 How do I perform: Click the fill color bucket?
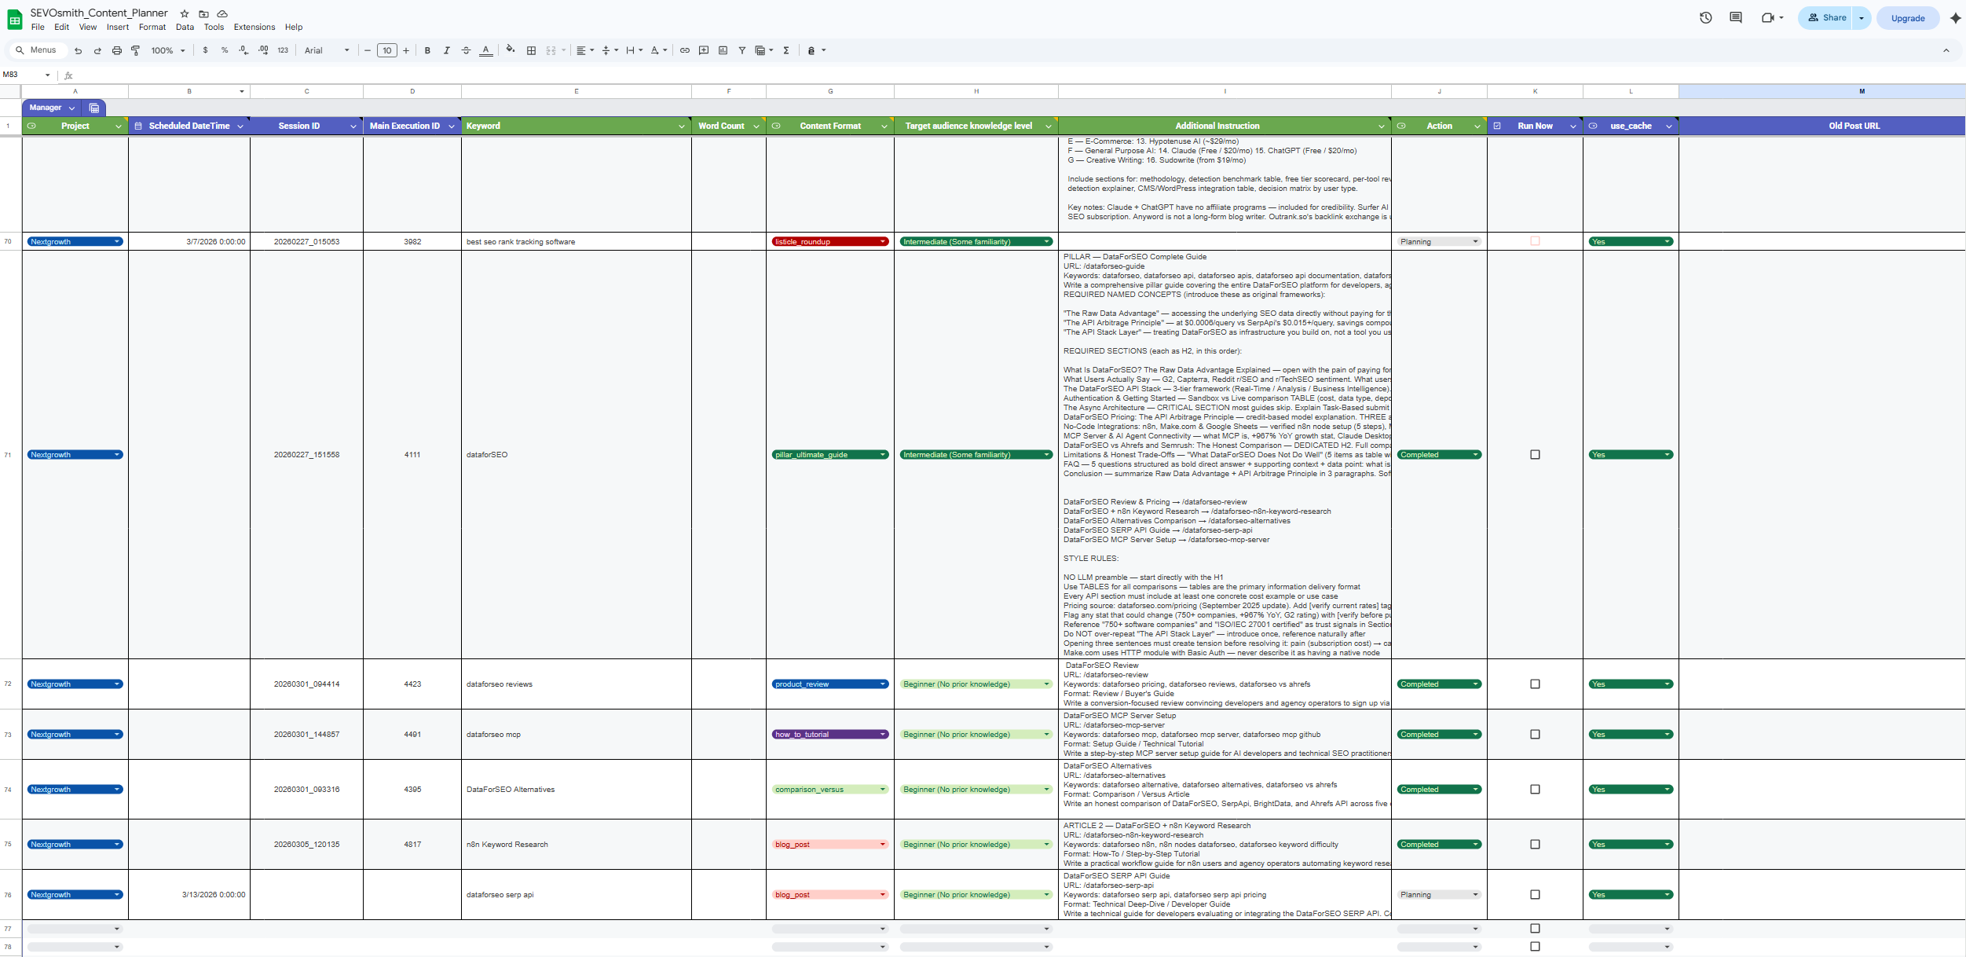click(511, 50)
